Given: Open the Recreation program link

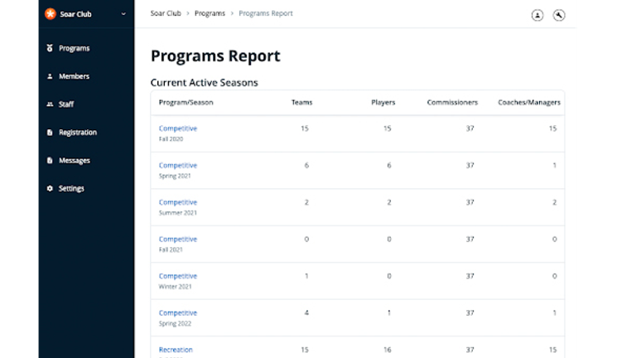Looking at the screenshot, I should (x=176, y=350).
